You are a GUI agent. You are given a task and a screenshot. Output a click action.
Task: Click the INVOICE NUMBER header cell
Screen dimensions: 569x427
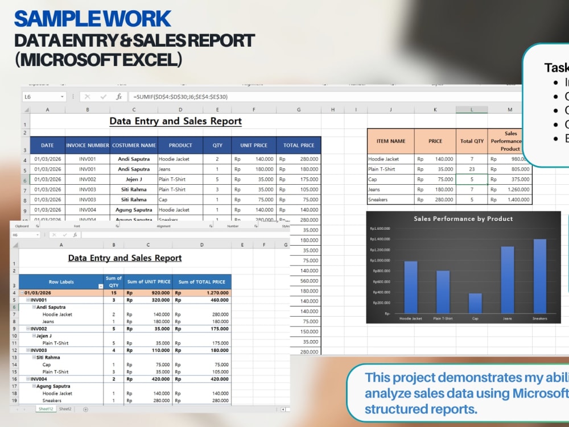(88, 146)
